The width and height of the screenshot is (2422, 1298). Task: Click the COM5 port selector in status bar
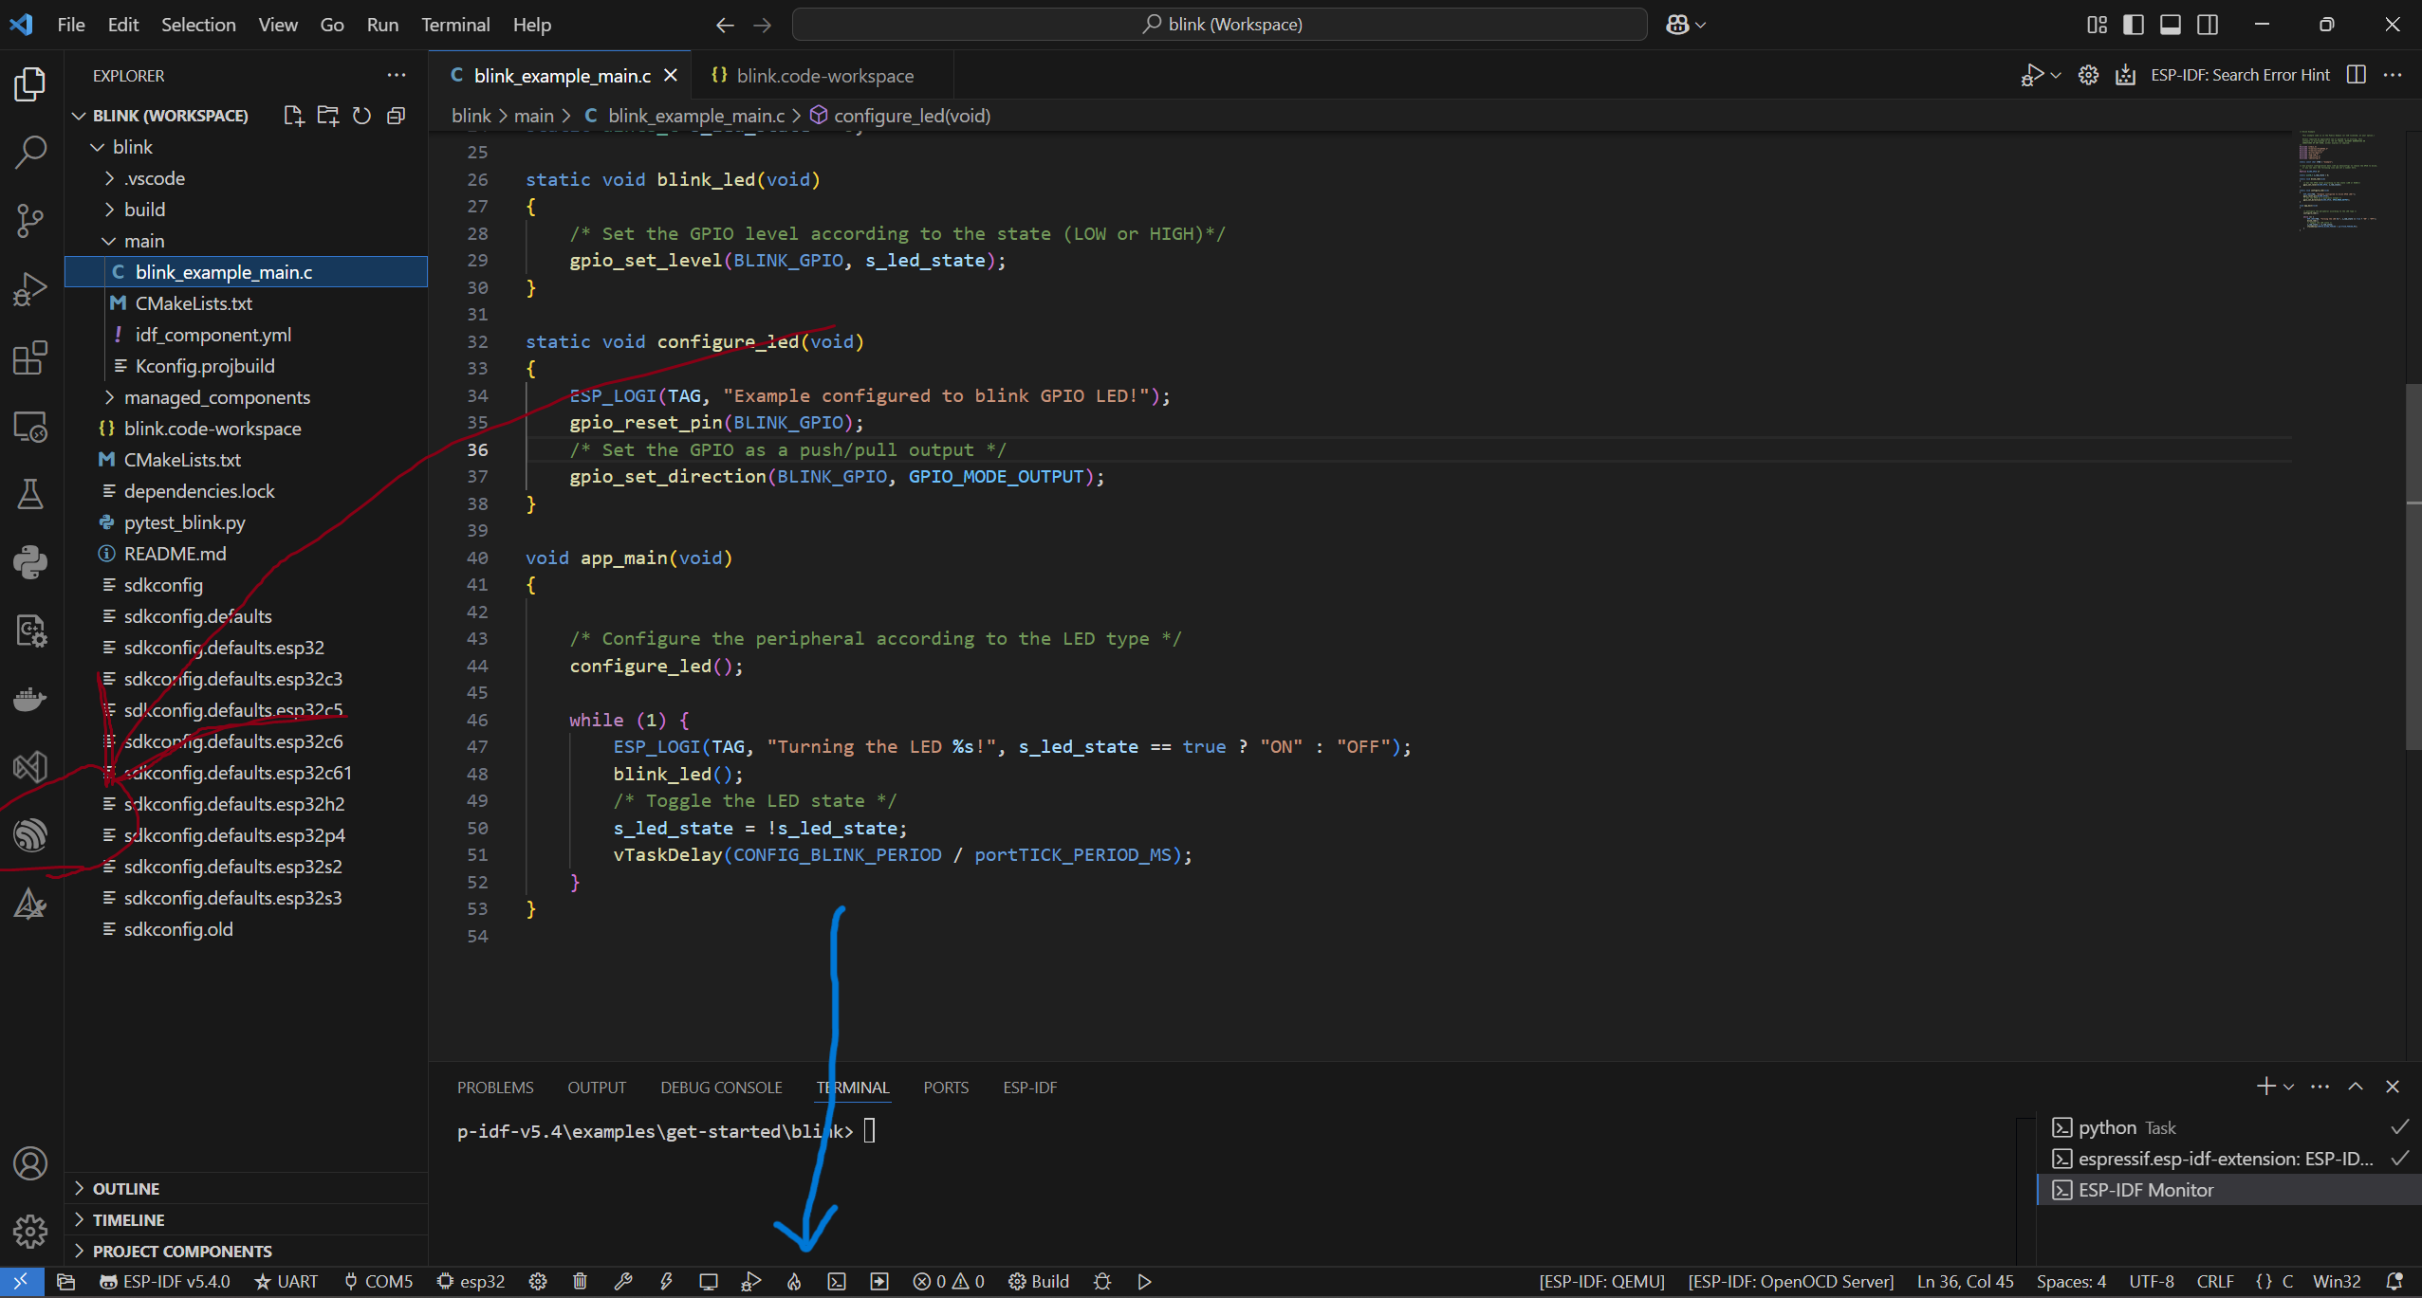point(379,1282)
